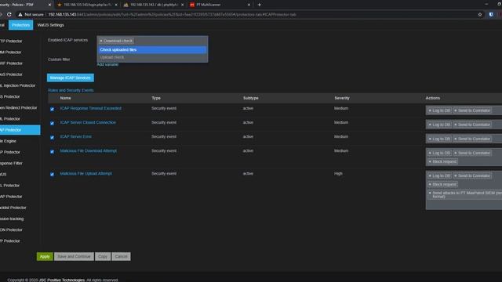Open Malicious File Download Attempt rule link
The height and width of the screenshot is (282, 502).
(89, 150)
